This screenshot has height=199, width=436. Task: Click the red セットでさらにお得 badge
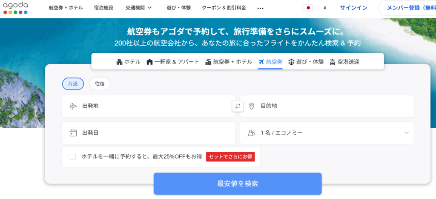pos(230,157)
